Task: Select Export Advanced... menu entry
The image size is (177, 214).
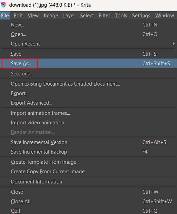Action: 88,103
